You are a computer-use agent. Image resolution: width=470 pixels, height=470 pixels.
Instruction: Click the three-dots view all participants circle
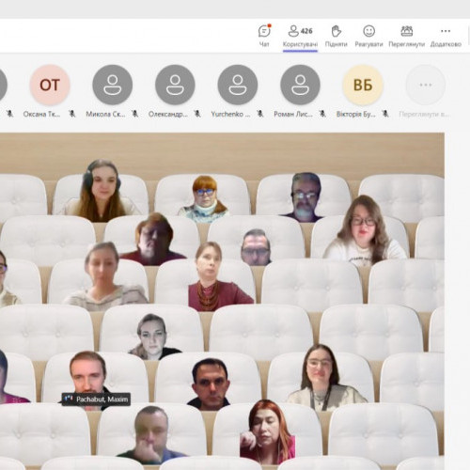(425, 85)
